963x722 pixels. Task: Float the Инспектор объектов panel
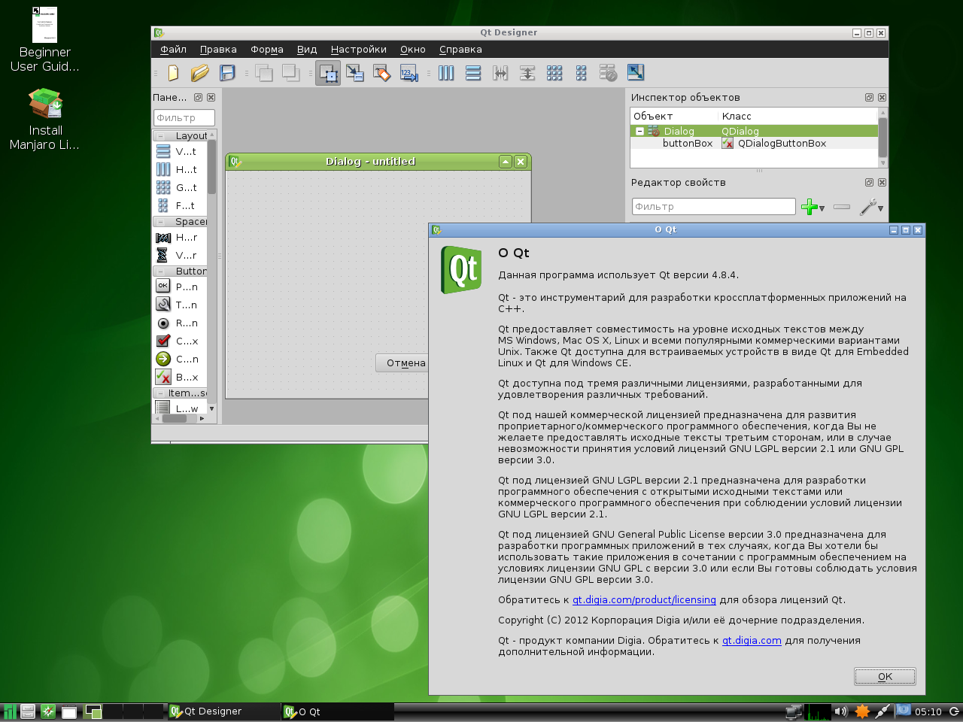tap(869, 98)
